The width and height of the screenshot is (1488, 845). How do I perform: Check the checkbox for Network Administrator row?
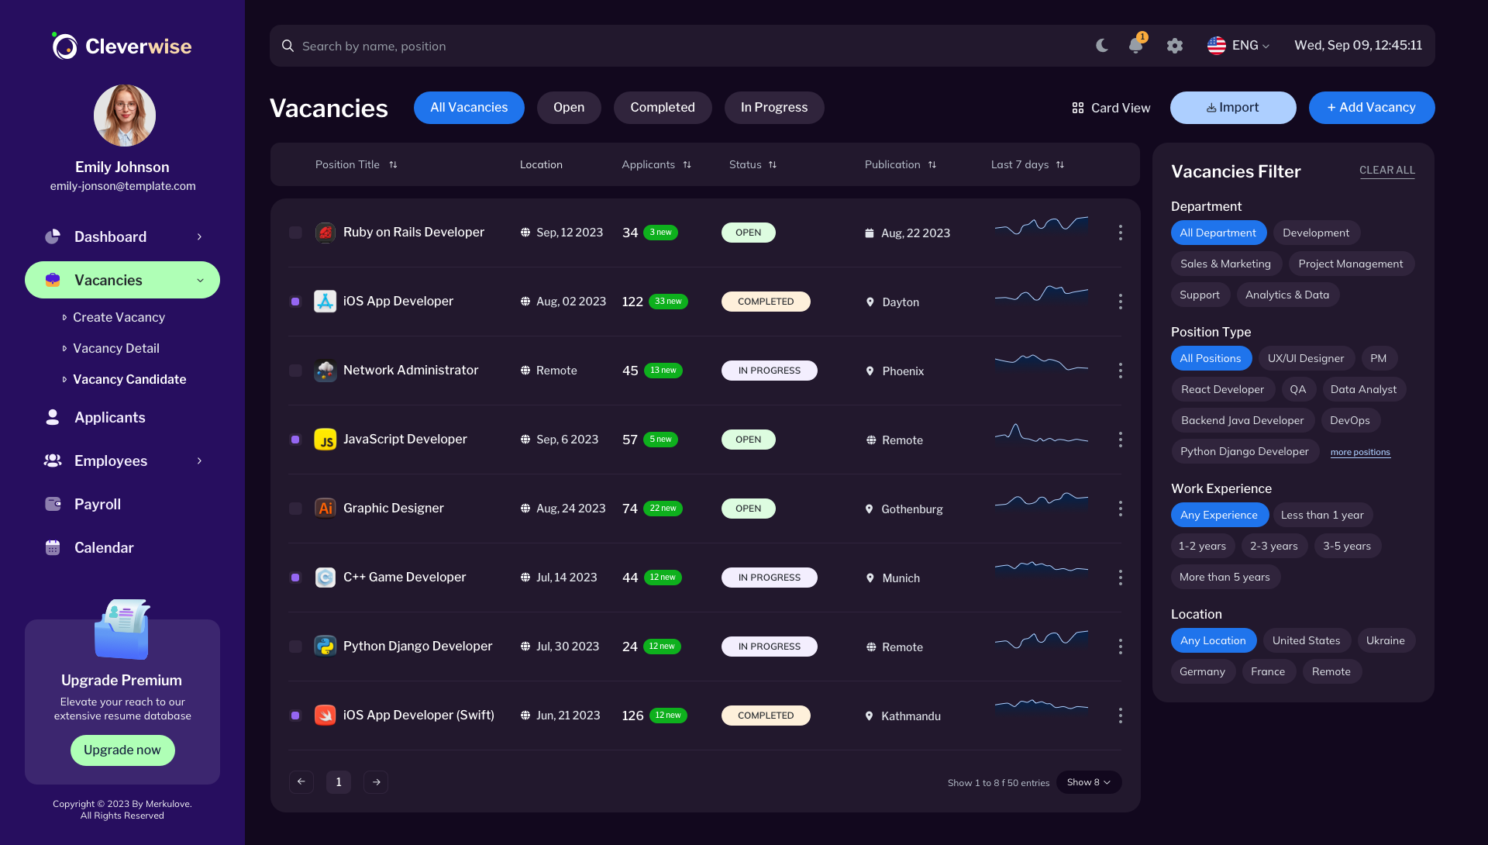295,371
